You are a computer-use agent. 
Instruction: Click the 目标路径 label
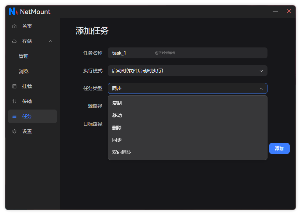[x=93, y=124]
